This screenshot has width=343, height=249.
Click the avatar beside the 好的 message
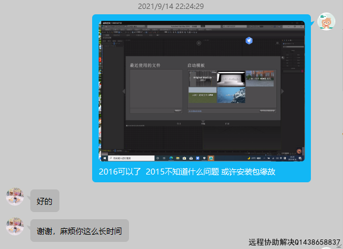tap(15, 197)
